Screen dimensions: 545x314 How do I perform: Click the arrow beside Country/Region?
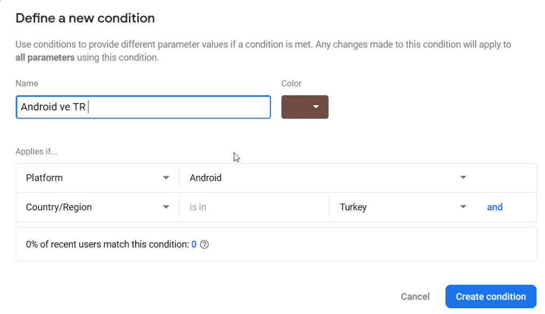166,207
